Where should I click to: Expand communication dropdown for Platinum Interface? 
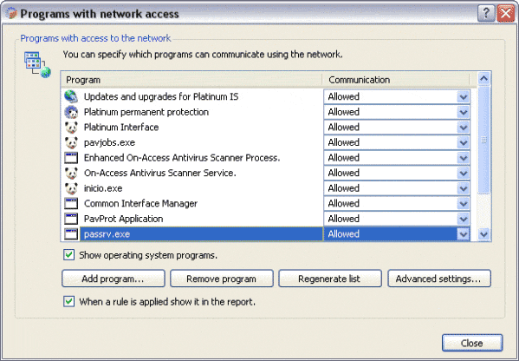[463, 128]
